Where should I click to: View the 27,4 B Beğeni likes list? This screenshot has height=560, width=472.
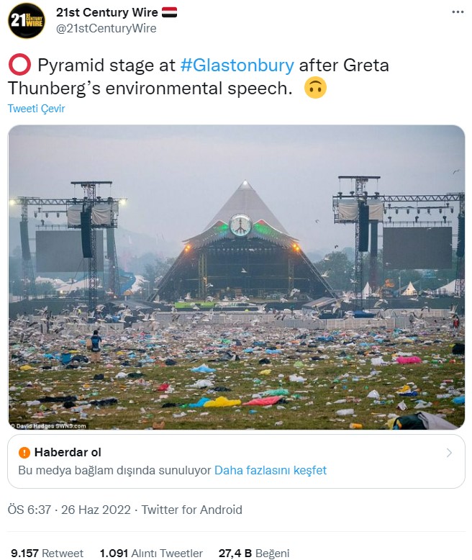point(254,553)
